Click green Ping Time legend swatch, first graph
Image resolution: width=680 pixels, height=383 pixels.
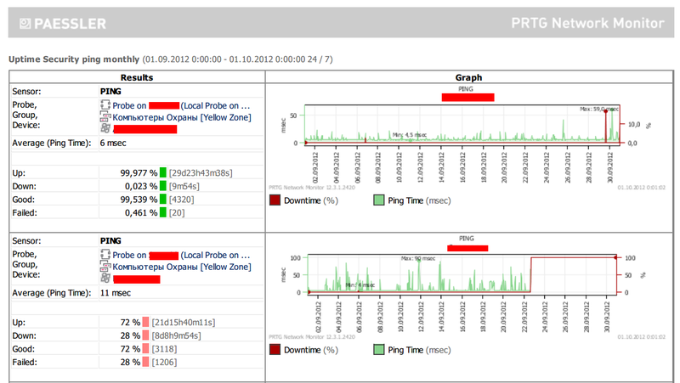click(378, 200)
